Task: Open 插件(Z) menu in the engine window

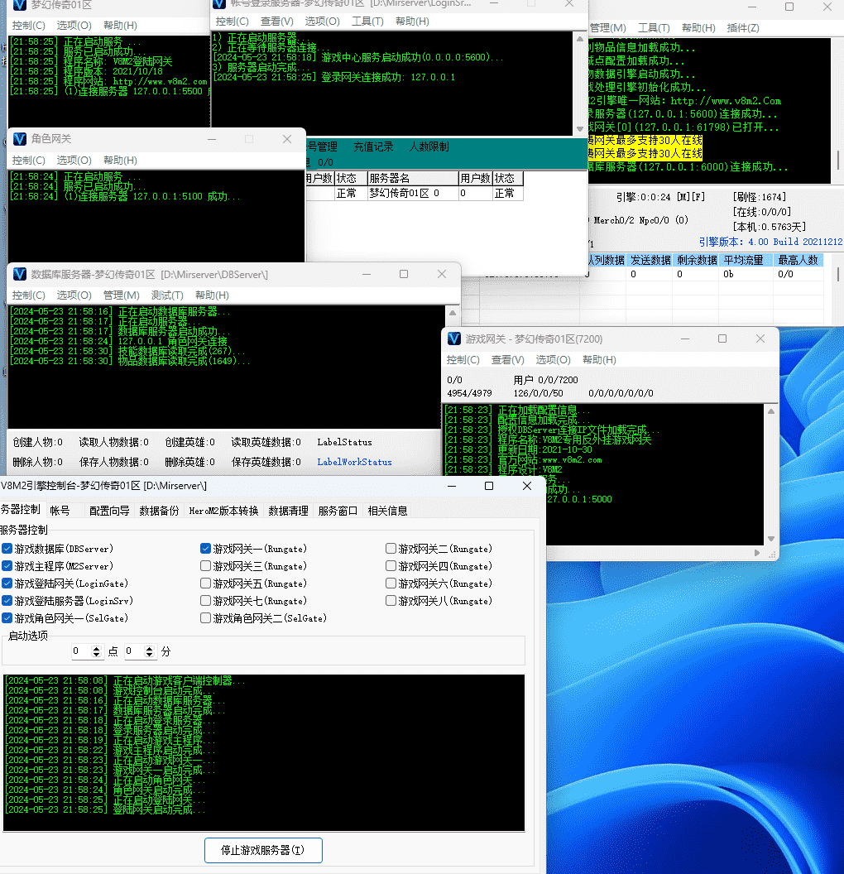Action: tap(742, 28)
